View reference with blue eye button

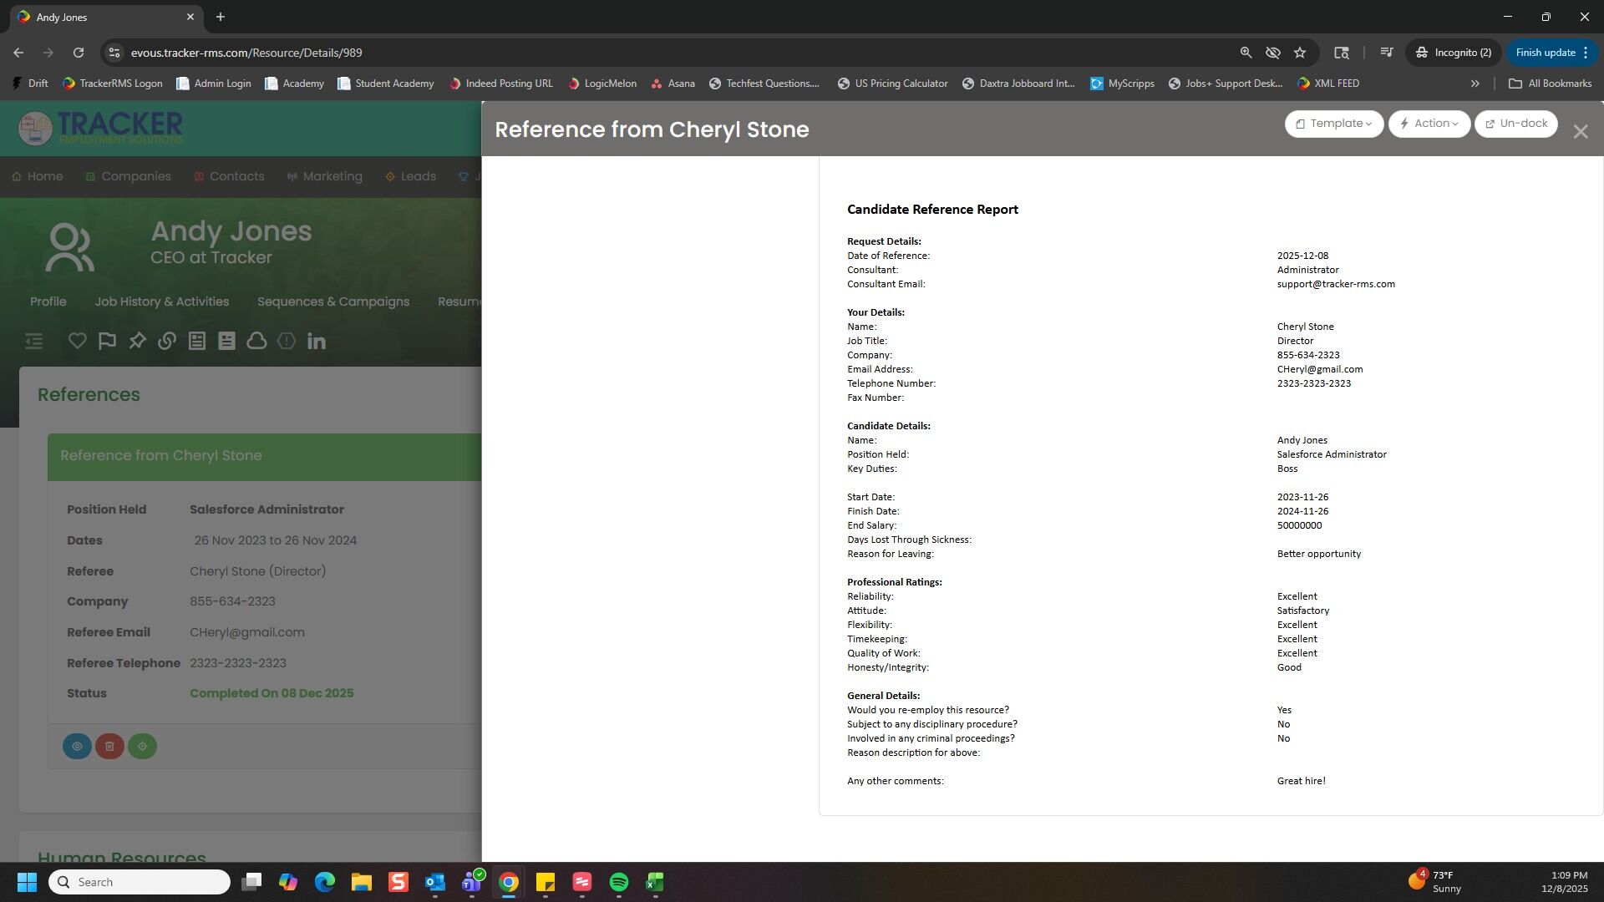77,746
